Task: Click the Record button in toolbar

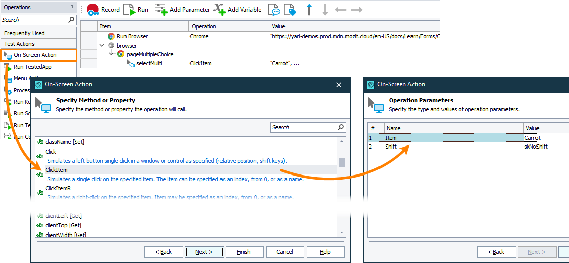Action: [103, 9]
